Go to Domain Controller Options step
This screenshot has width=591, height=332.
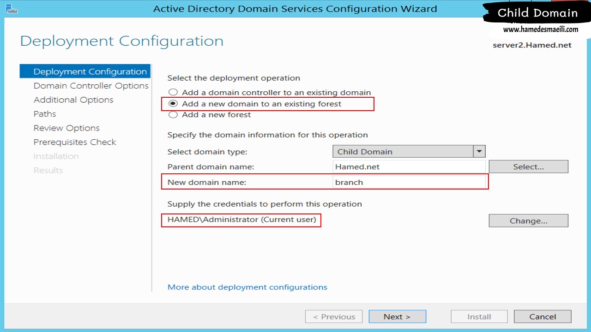91,86
